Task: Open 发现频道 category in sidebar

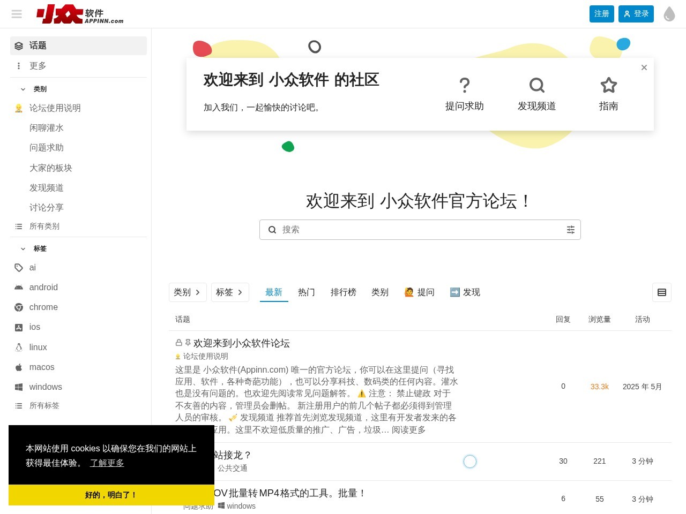Action: [x=78, y=187]
